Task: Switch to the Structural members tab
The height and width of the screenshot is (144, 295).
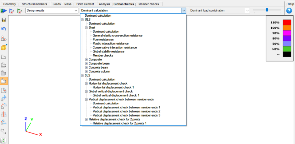Action: click(x=35, y=4)
